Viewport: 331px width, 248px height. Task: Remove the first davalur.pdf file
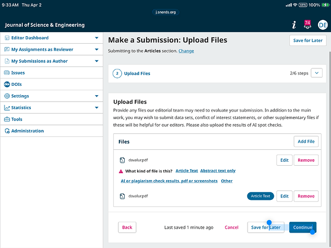(306, 160)
